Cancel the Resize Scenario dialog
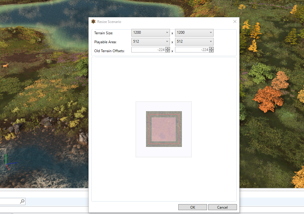 click(222, 207)
